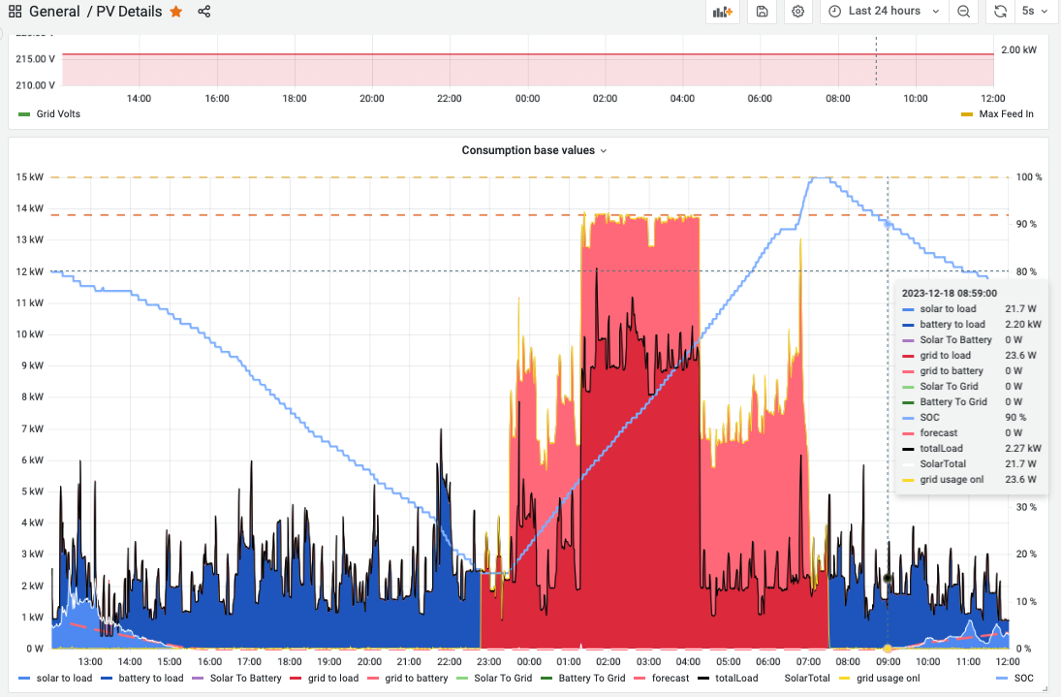Toggle battery to load legend series
This screenshot has width=1061, height=697.
pyautogui.click(x=151, y=678)
